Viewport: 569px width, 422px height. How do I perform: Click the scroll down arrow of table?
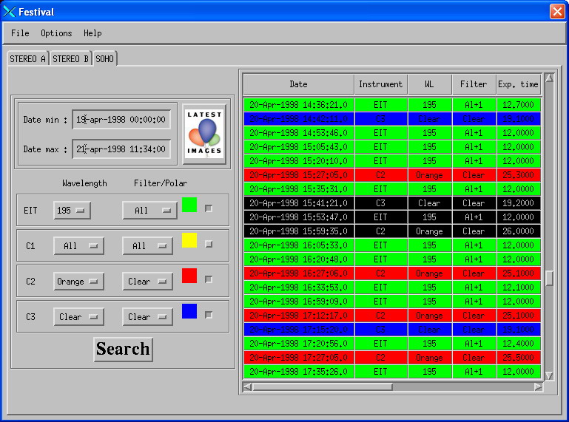(x=549, y=376)
